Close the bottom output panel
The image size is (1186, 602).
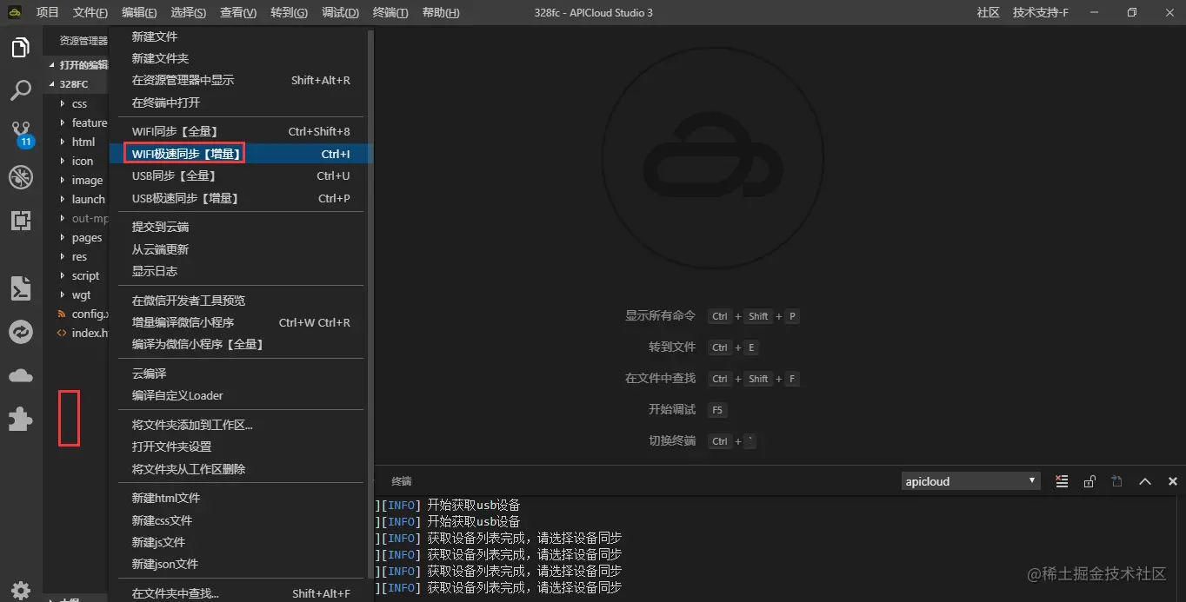1173,481
